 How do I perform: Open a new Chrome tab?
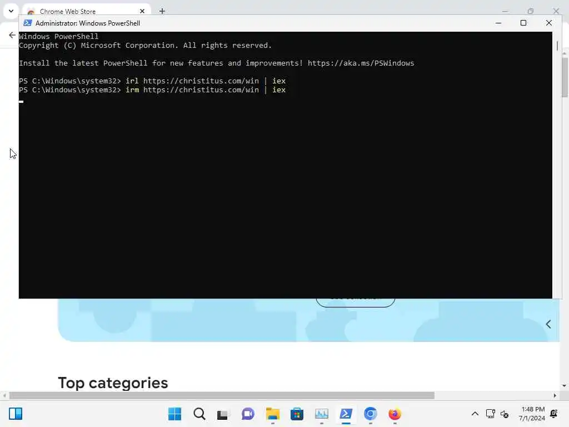coord(162,11)
